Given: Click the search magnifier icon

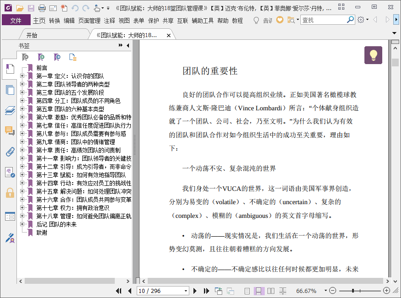Looking at the screenshot, I should [350, 20].
